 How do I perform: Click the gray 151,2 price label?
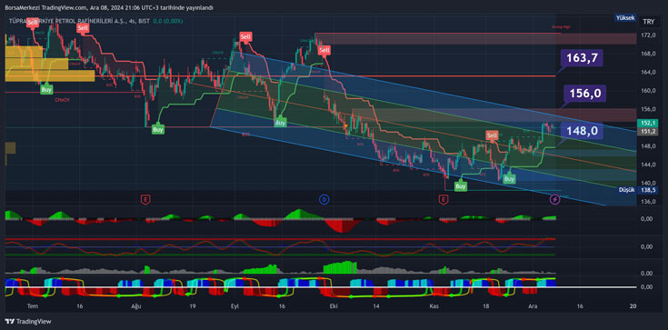tap(647, 131)
